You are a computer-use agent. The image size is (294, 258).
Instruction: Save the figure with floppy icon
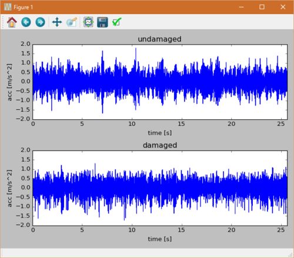pyautogui.click(x=102, y=22)
